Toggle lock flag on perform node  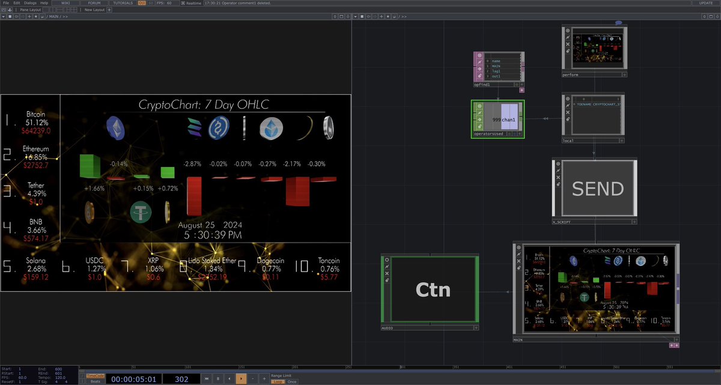(567, 51)
